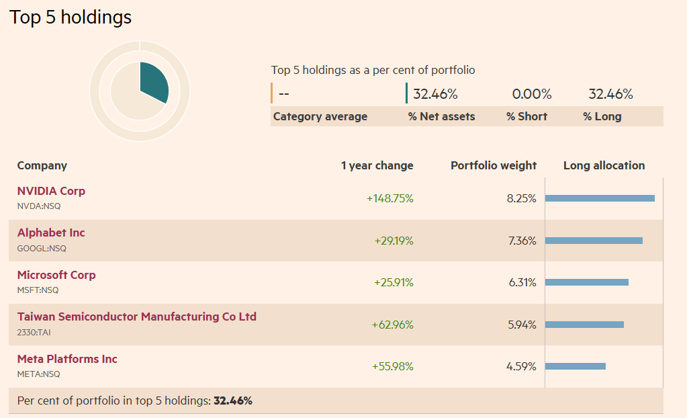687x418 pixels.
Task: Sort by the 1 year change header
Action: coord(377,165)
